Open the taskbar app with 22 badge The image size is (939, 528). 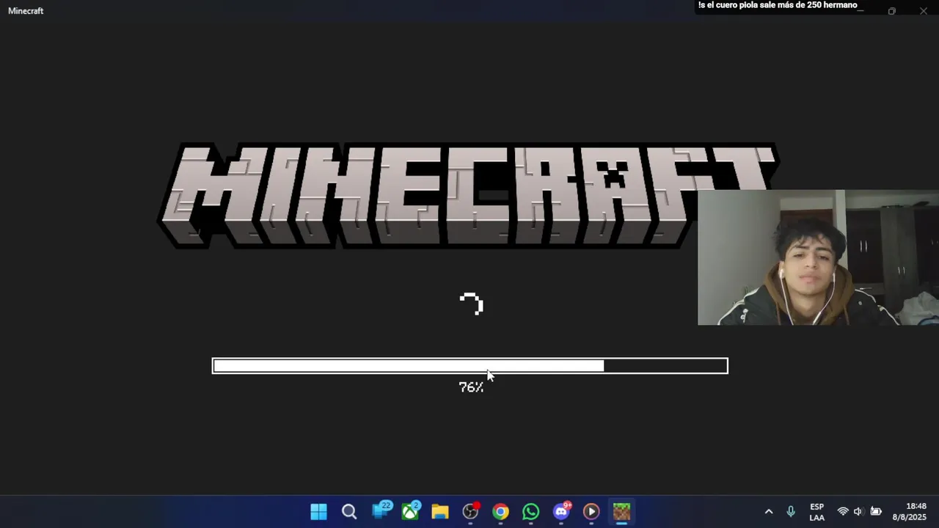click(x=381, y=510)
